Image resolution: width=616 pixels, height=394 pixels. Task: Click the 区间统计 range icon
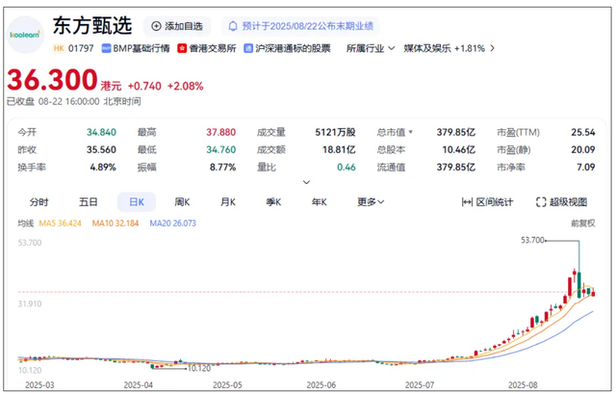[467, 202]
